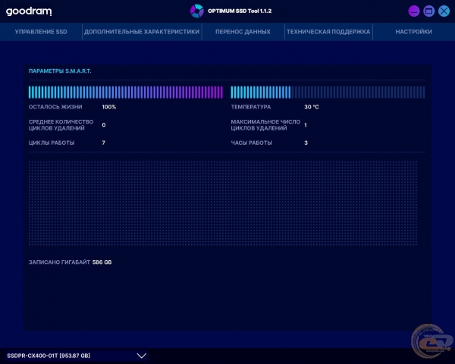
Task: Click the ЗАПИСАНО ГИГАБАЙТ label
Action: click(x=59, y=262)
